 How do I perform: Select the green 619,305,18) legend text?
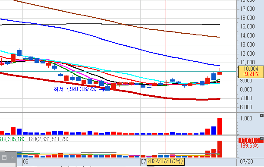tap(12, 139)
